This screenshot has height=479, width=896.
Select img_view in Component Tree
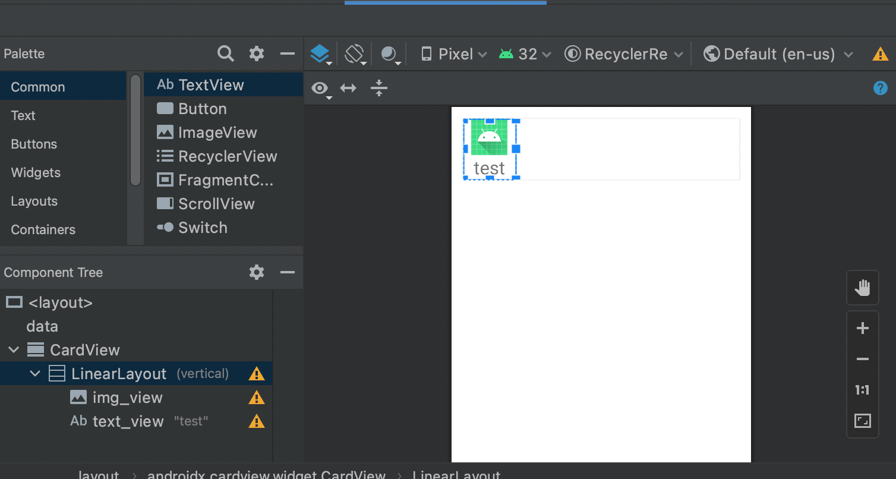(128, 398)
